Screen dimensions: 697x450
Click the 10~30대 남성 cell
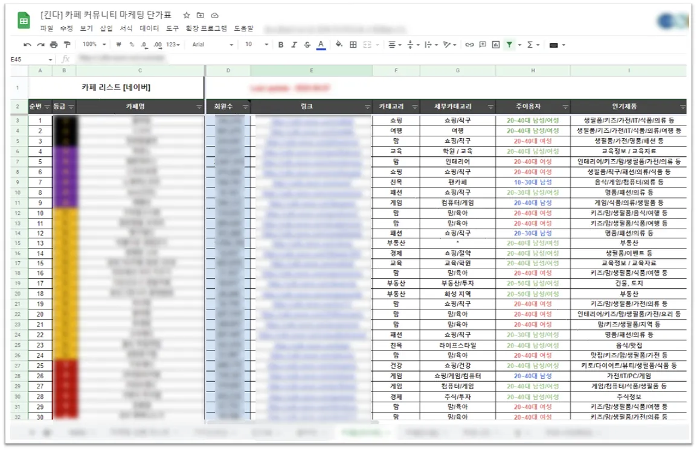click(533, 182)
